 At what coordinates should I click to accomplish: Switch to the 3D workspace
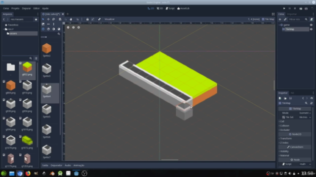[160, 8]
